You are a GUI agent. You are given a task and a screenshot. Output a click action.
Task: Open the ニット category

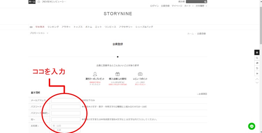[x=98, y=27]
